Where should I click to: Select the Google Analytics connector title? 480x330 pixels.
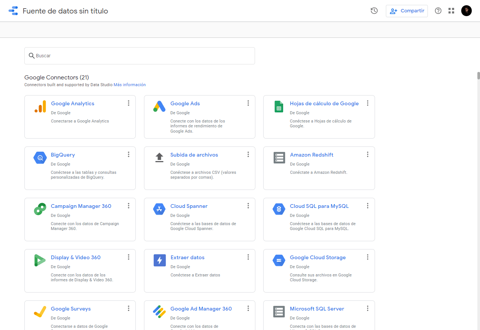point(73,103)
